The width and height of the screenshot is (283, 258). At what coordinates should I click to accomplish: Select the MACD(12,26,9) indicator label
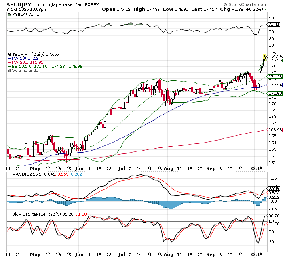[x=23, y=174]
